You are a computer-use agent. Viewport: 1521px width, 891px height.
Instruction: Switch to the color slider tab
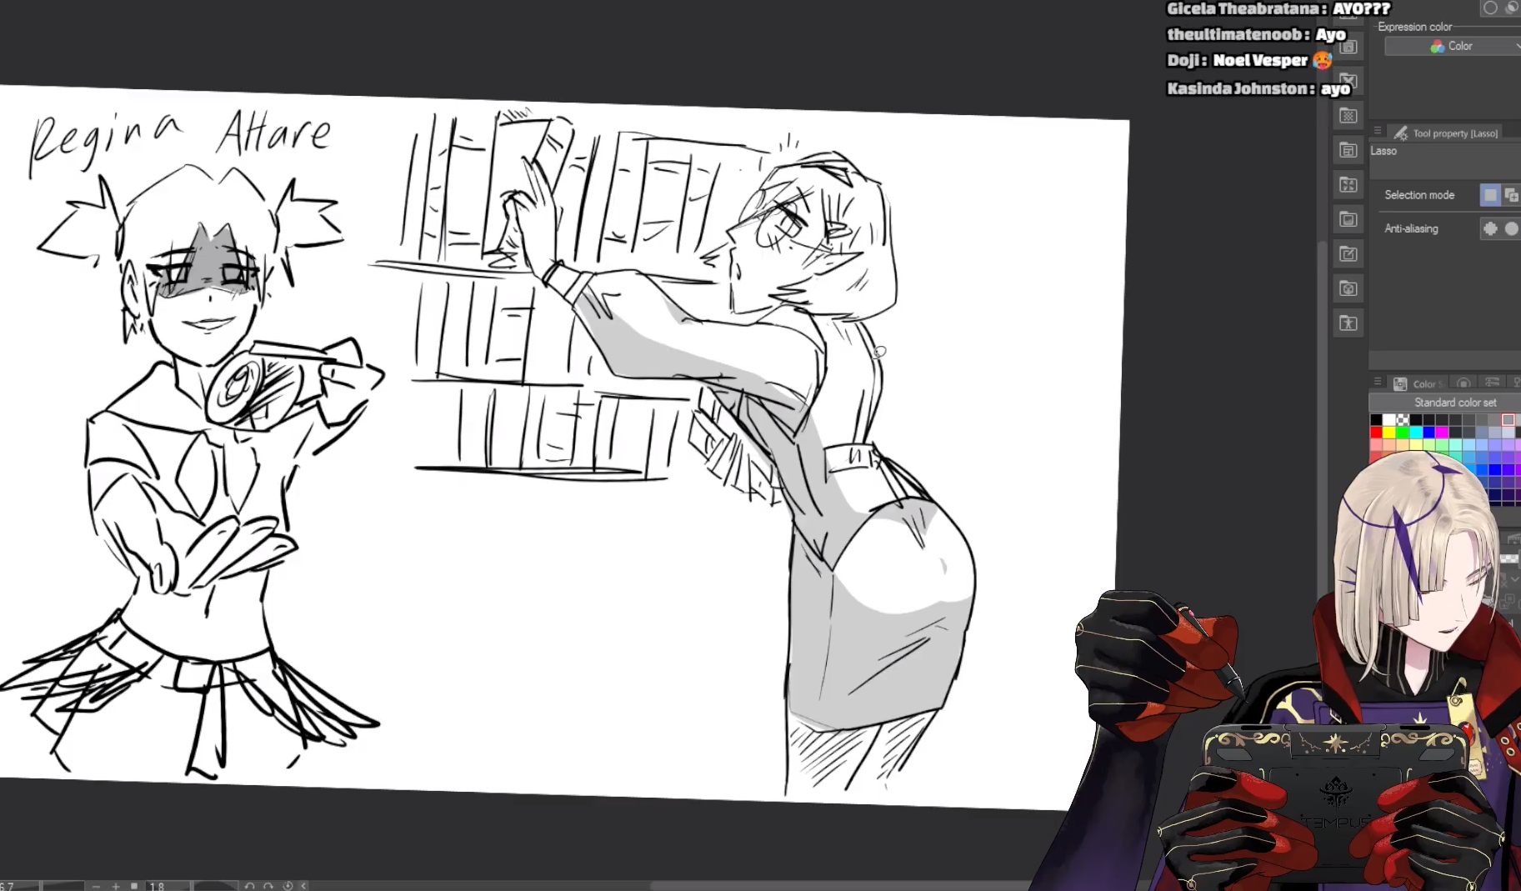pos(1493,383)
